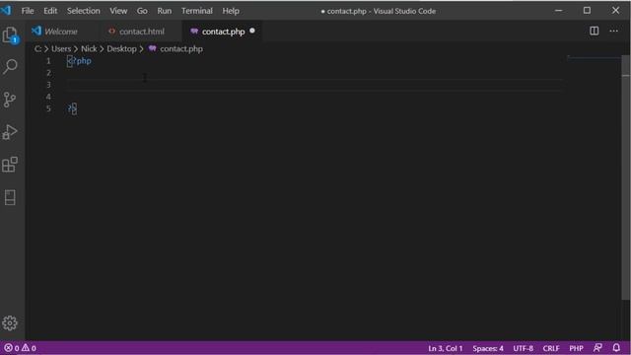Viewport: 631px width, 355px height.
Task: Open the Search view icon
Action: click(x=10, y=66)
